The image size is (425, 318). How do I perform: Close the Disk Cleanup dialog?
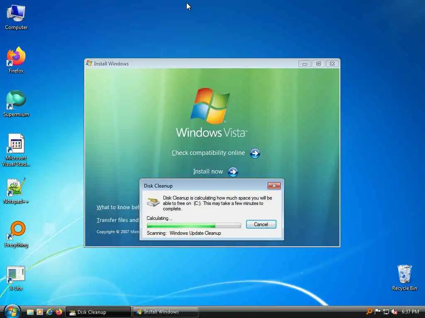pyautogui.click(x=274, y=186)
